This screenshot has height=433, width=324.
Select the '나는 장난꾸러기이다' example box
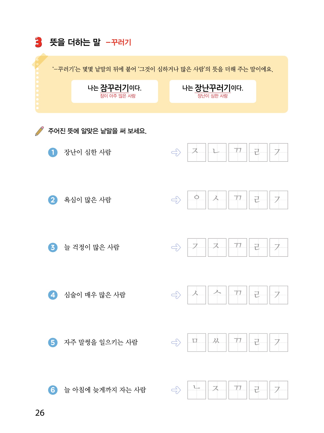(213, 91)
